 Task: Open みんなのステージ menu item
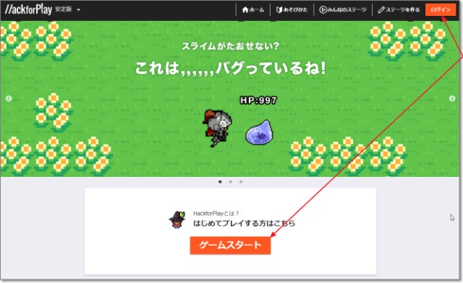[343, 9]
